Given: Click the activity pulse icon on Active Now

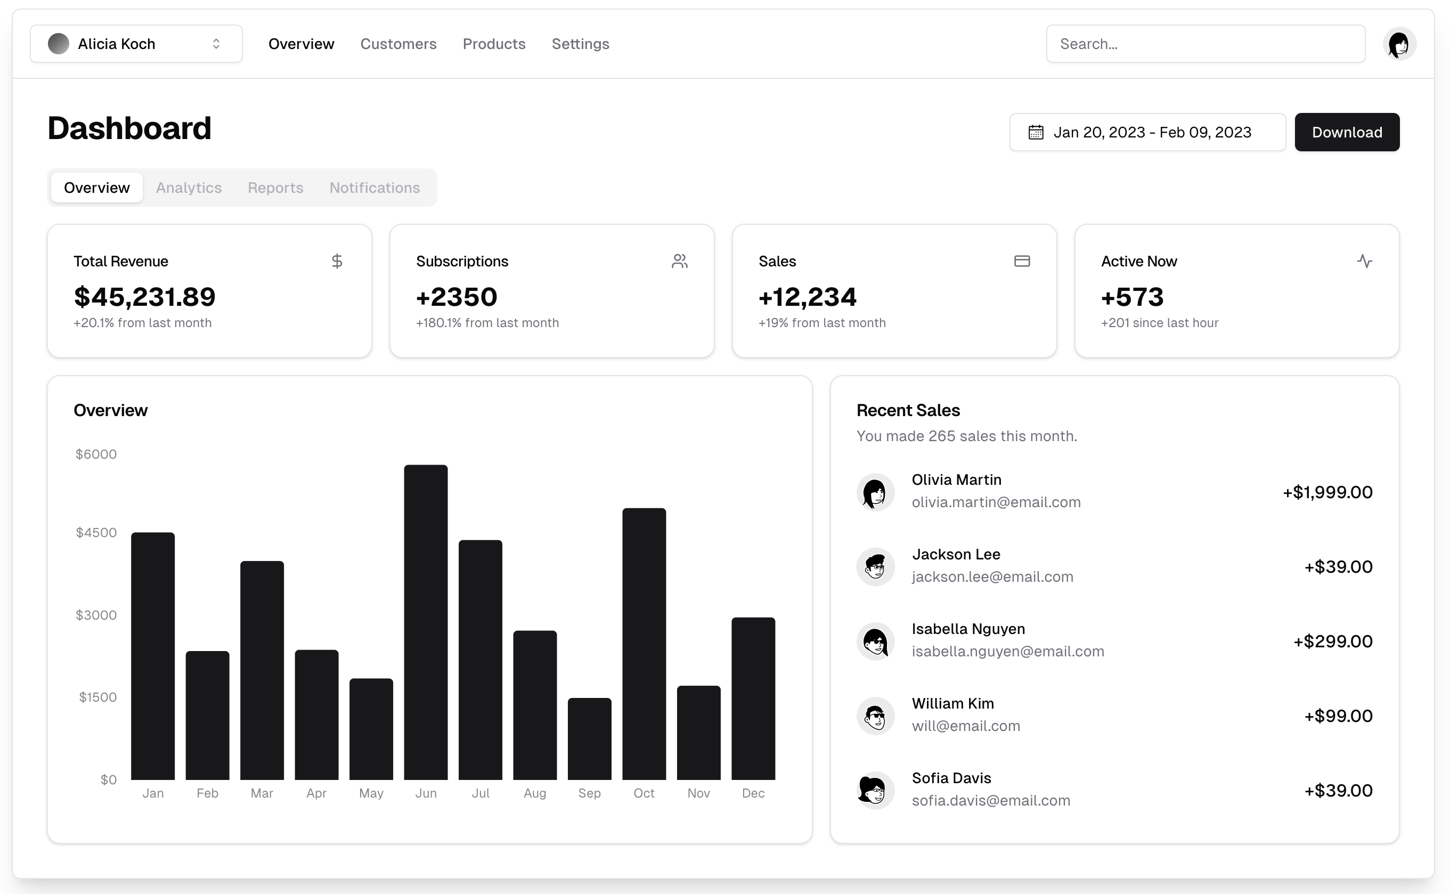Looking at the screenshot, I should pyautogui.click(x=1364, y=261).
